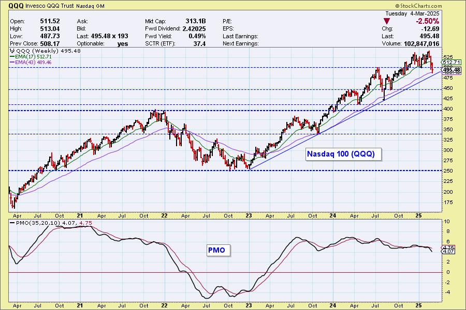The image size is (466, 310).
Task: Click the 4.75 PMO signal axis marker
Action: click(x=448, y=247)
